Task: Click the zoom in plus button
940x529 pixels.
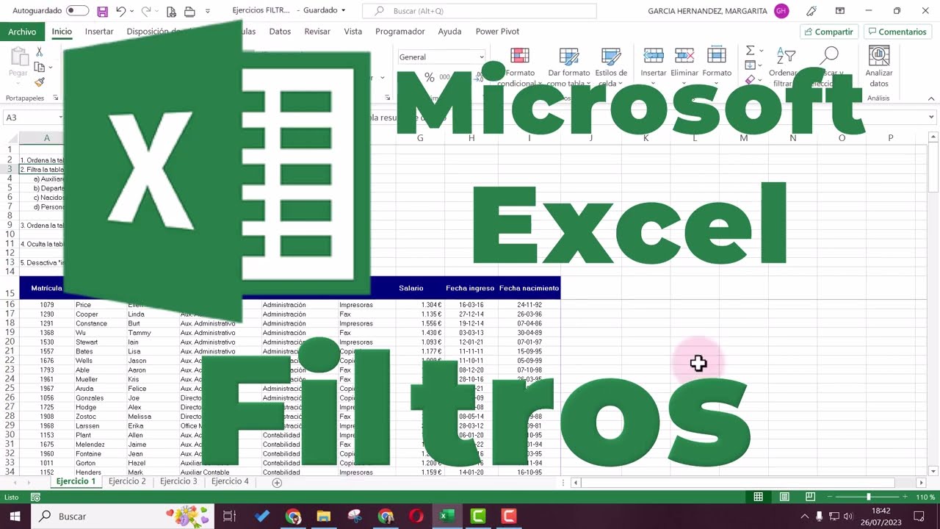Action: 905,497
